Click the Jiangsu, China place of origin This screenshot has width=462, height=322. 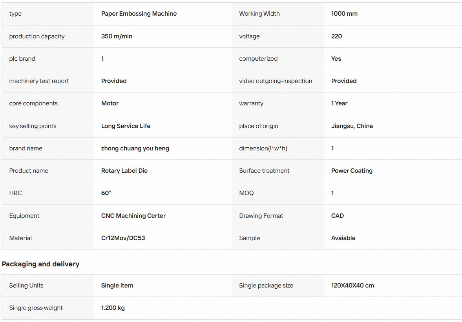352,126
